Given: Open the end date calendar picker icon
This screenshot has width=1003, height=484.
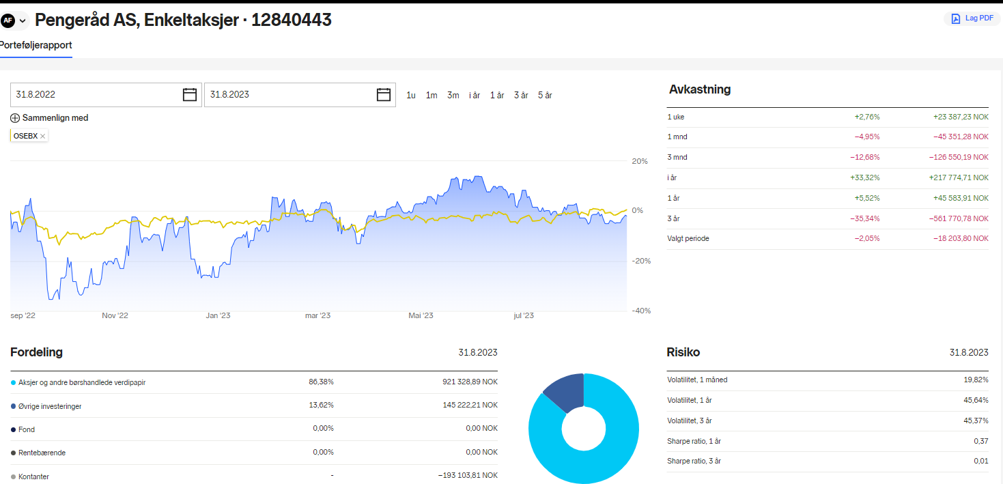Looking at the screenshot, I should tap(384, 95).
